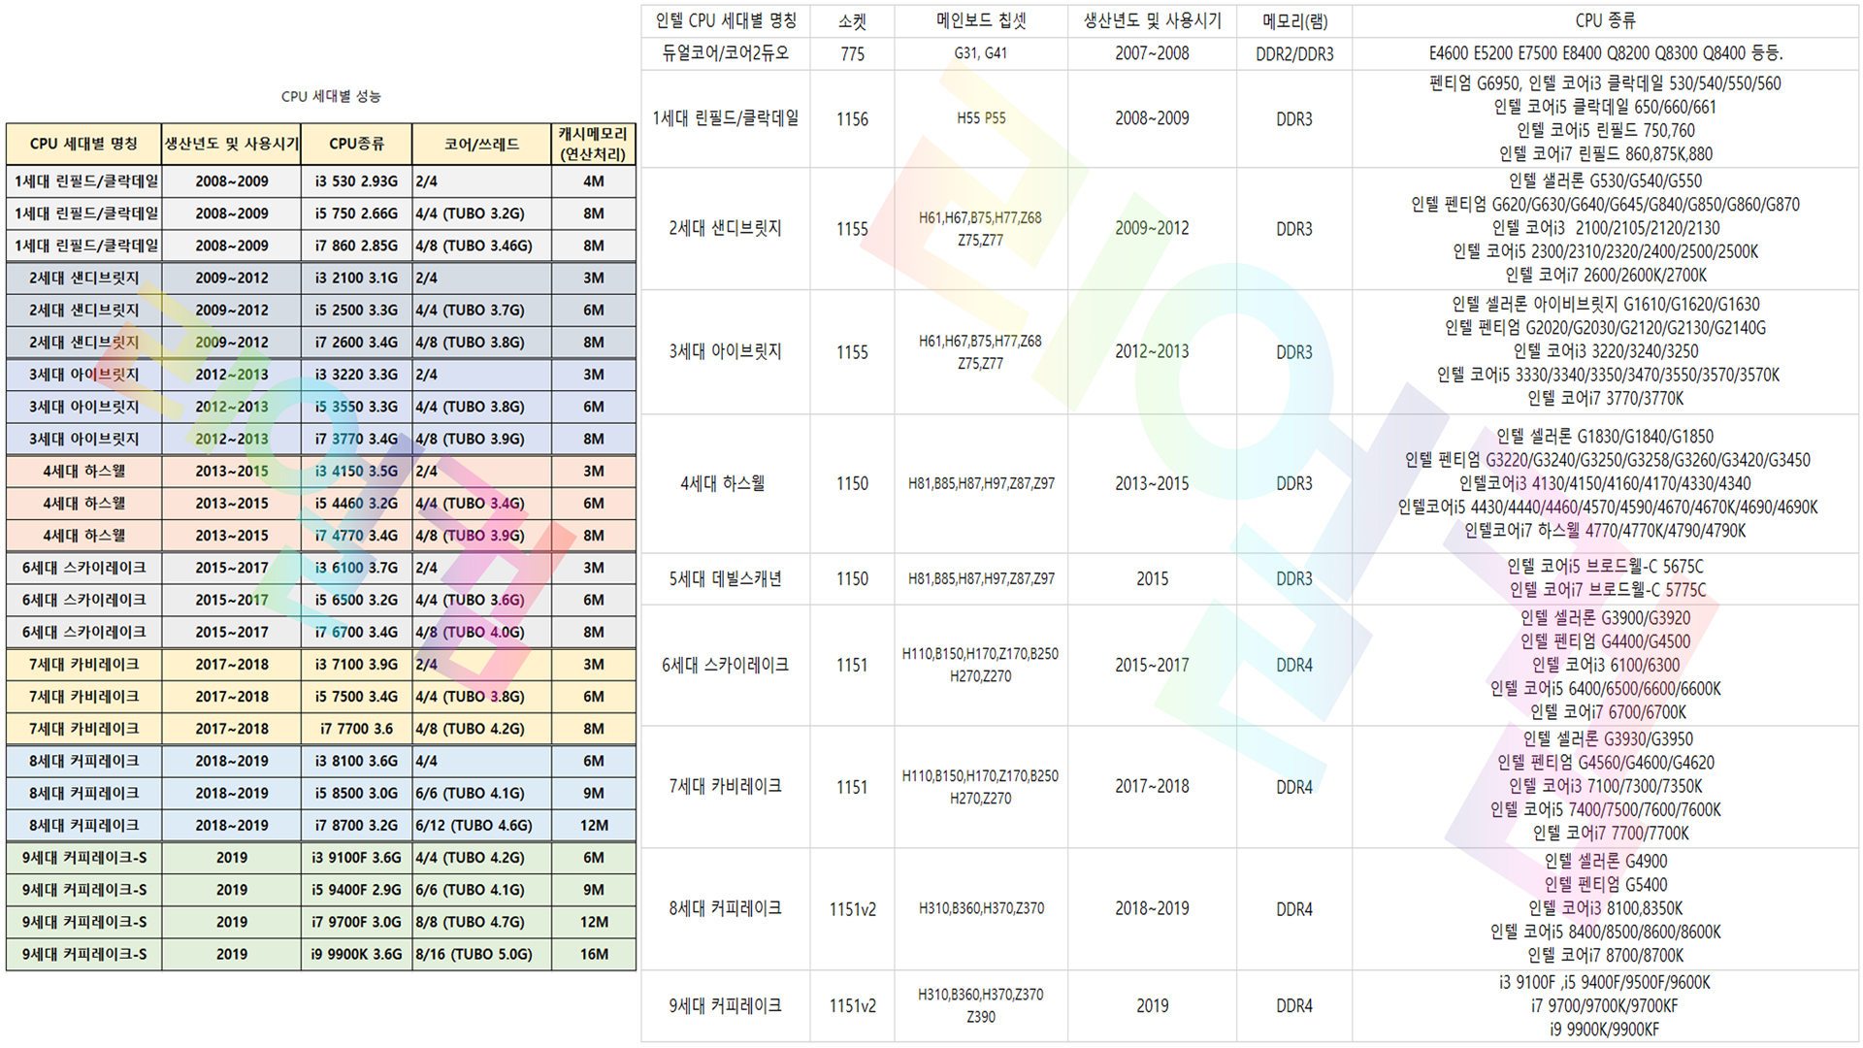Select the '메모리(램)' column header

click(x=1294, y=20)
